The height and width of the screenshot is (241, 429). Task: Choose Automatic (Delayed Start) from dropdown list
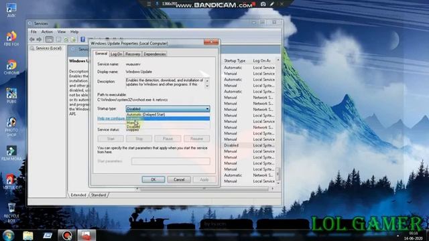pos(168,114)
